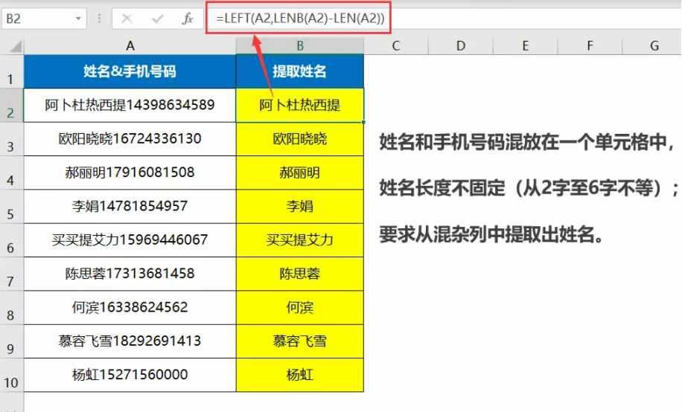This screenshot has height=412, width=682.
Task: Select yellow cell 陈思蓉 in column B
Action: [300, 274]
